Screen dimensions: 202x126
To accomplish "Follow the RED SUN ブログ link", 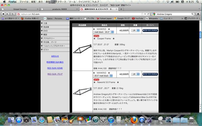I will tap(55, 74).
